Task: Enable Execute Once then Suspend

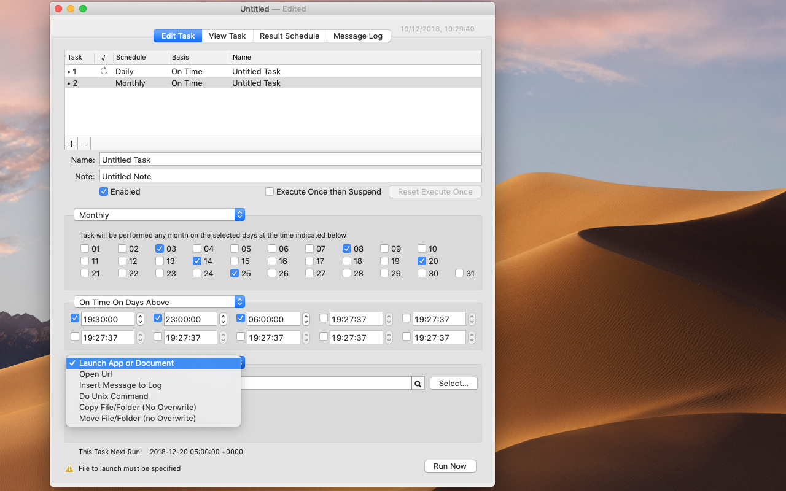Action: [x=270, y=191]
